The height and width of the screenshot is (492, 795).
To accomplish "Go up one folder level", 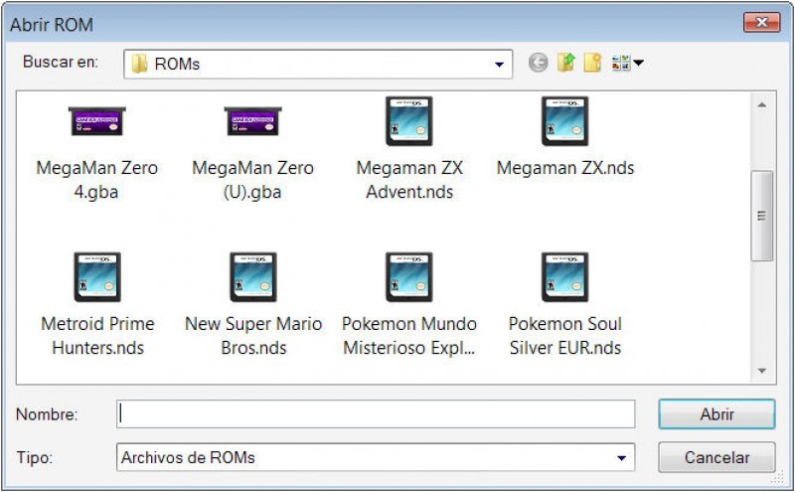I will (x=565, y=63).
